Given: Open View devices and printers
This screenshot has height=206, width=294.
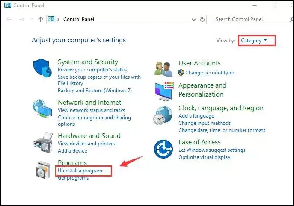Looking at the screenshot, I should pyautogui.click(x=86, y=144).
